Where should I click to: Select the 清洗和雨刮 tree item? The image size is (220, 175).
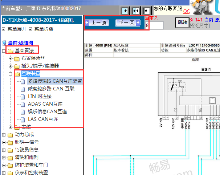coord(27,157)
